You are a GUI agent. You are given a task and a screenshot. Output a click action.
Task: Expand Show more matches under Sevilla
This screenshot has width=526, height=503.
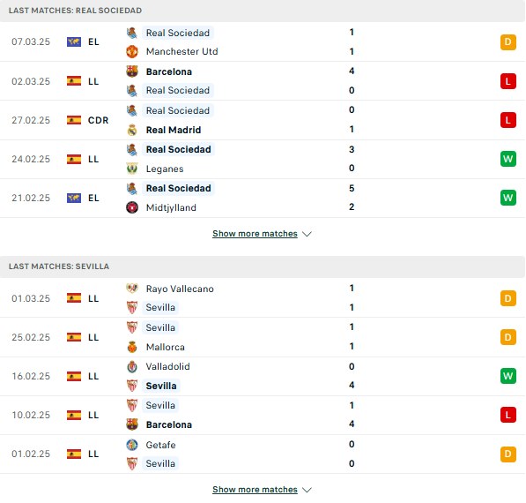tap(255, 490)
